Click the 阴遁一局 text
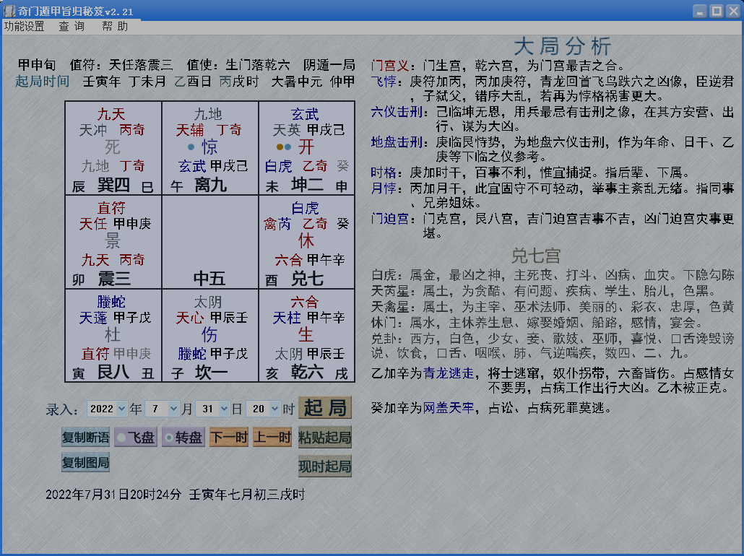This screenshot has height=556, width=744. pos(329,65)
